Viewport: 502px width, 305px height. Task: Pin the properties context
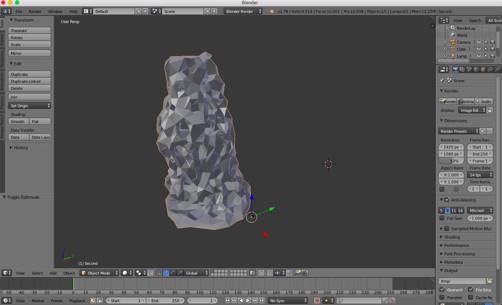pyautogui.click(x=442, y=80)
